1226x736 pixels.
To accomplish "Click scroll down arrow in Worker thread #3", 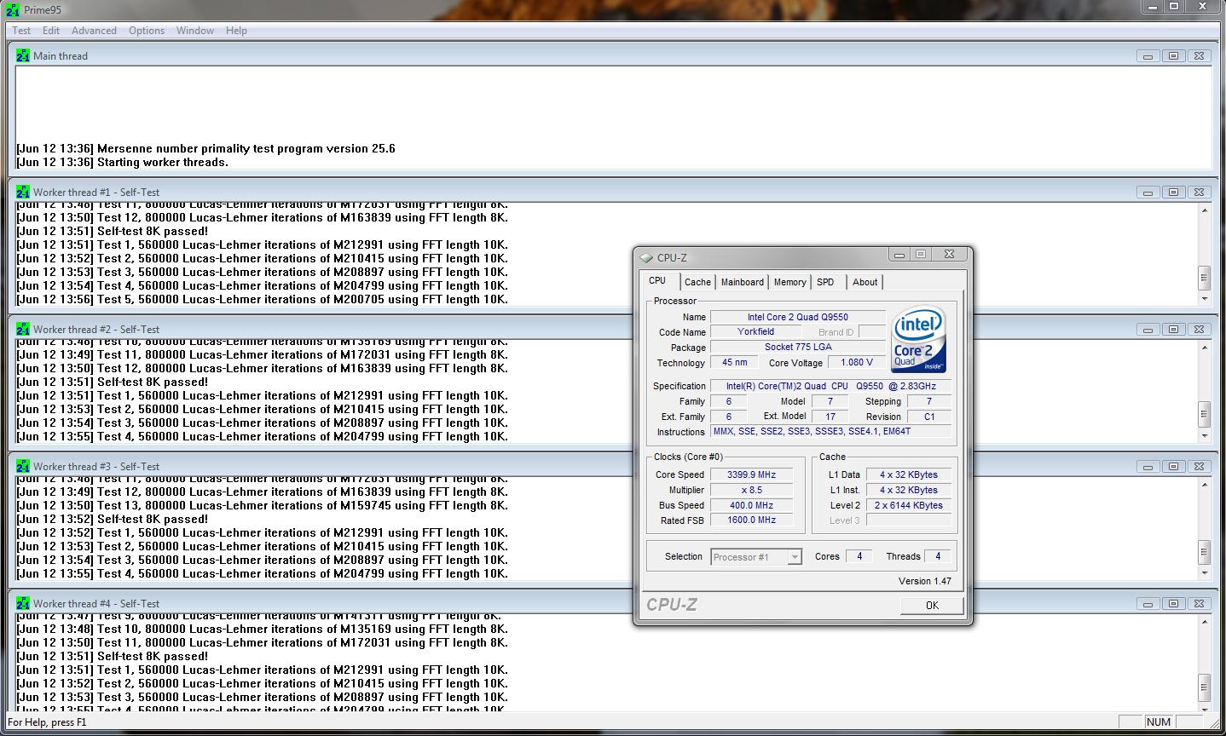I will click(x=1205, y=573).
